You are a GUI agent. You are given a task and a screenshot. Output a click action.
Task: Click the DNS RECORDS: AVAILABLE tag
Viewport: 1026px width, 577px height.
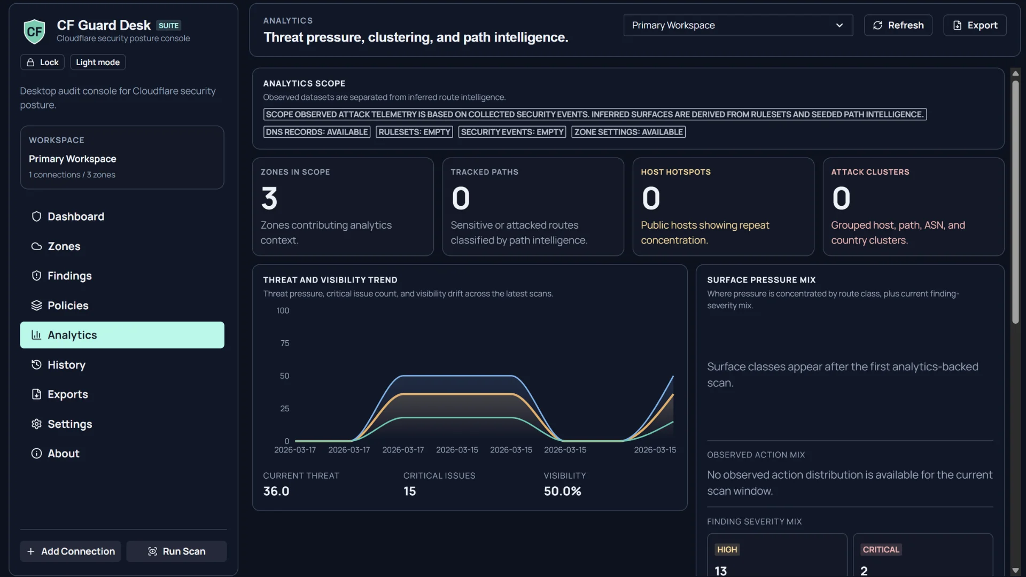[317, 132]
